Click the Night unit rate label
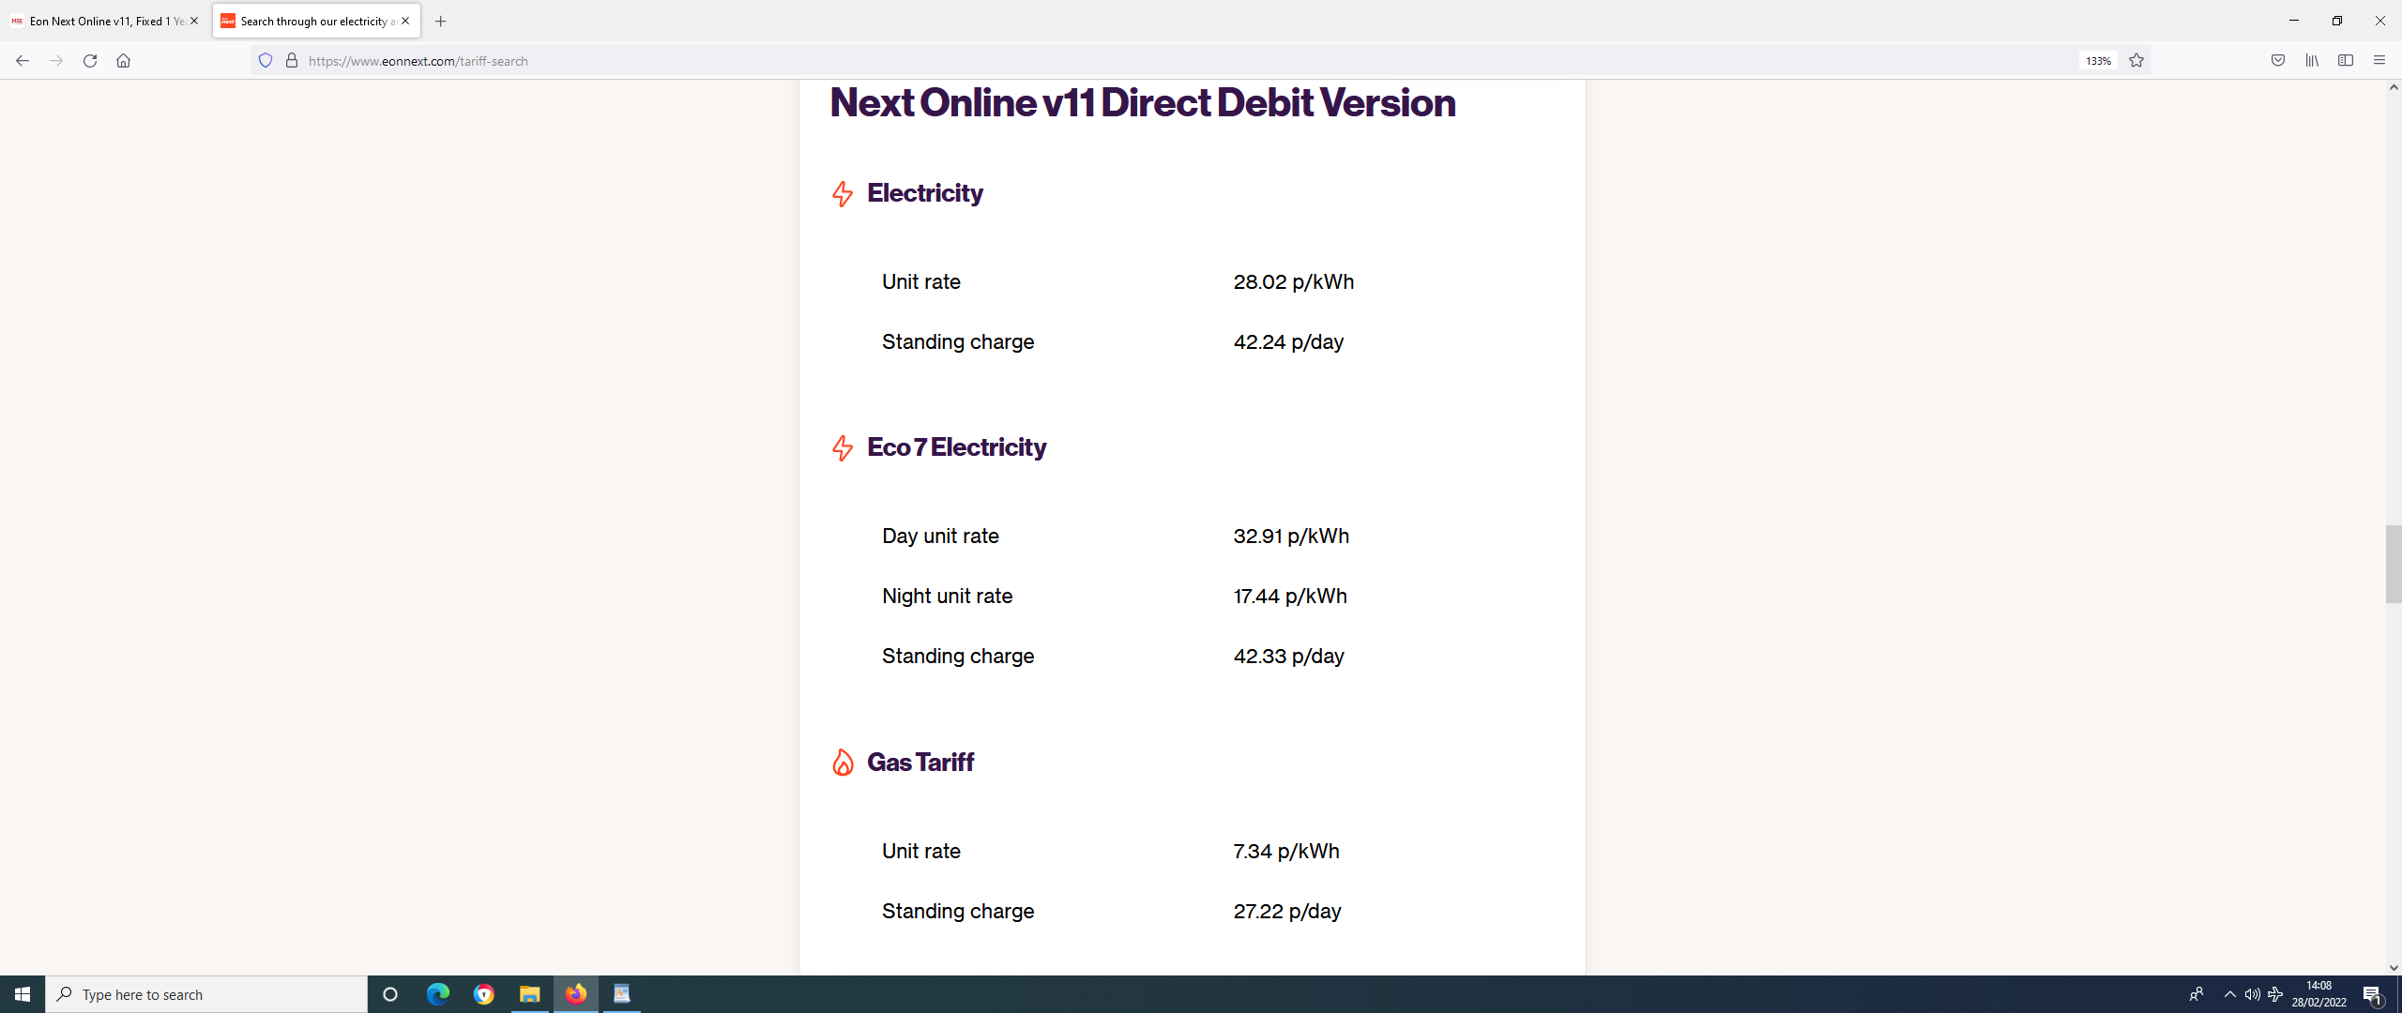 947,597
